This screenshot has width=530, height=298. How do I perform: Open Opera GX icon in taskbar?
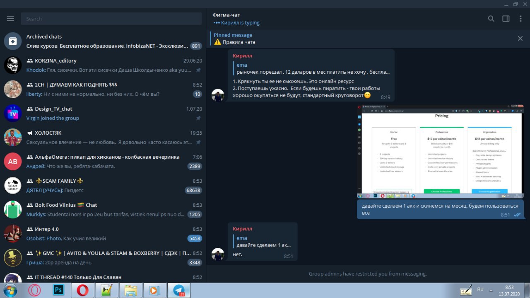pos(35,290)
